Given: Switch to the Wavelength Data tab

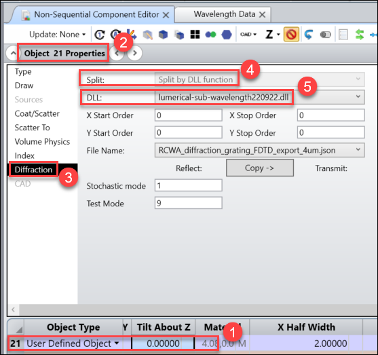Looking at the screenshot, I should [225, 14].
